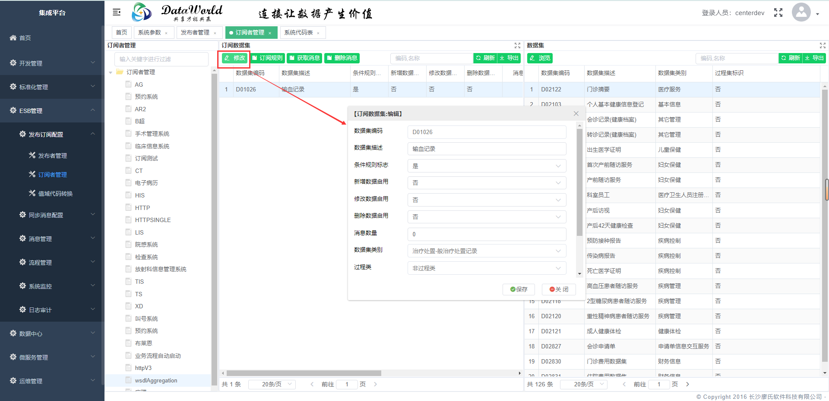Open the 修改数据启用 dropdown
This screenshot has width=829, height=401.
[x=487, y=200]
